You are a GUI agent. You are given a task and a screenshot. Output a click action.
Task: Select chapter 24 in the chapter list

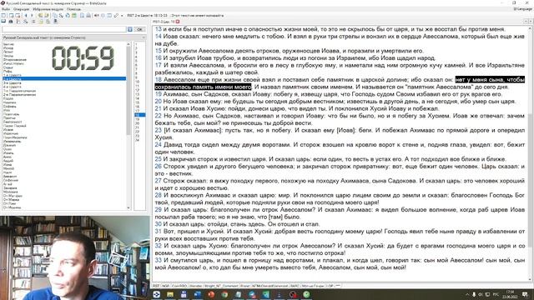[x=137, y=140]
